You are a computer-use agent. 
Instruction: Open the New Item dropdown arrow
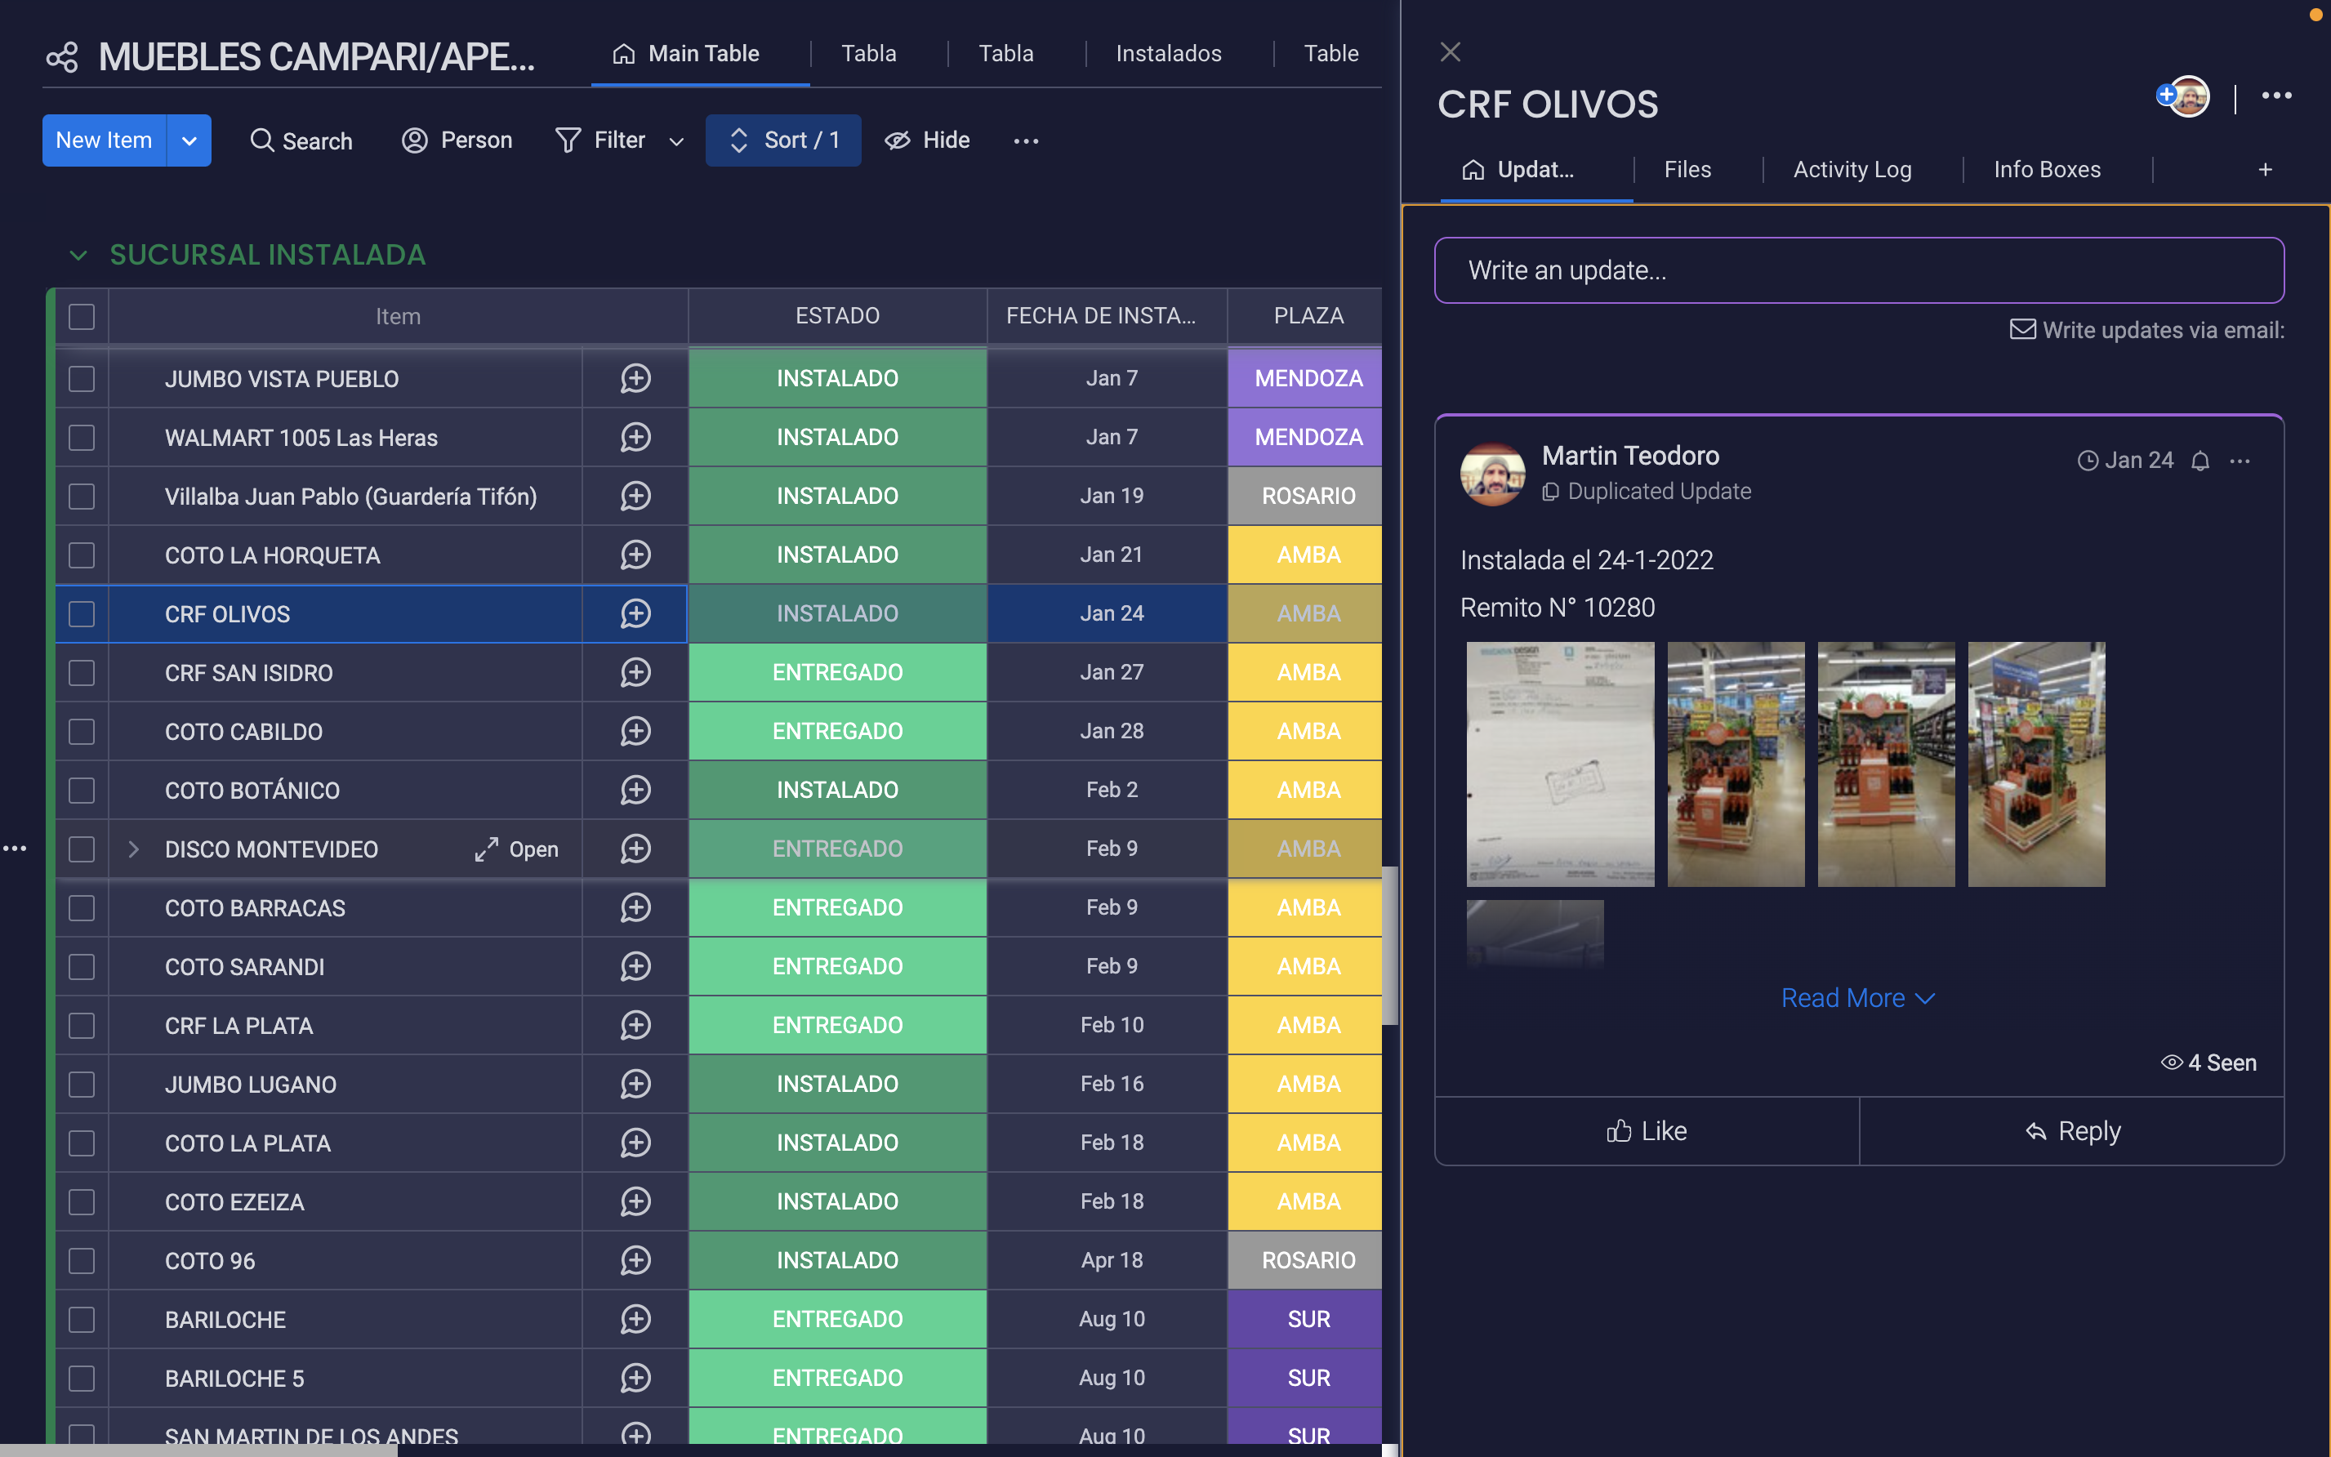point(189,140)
